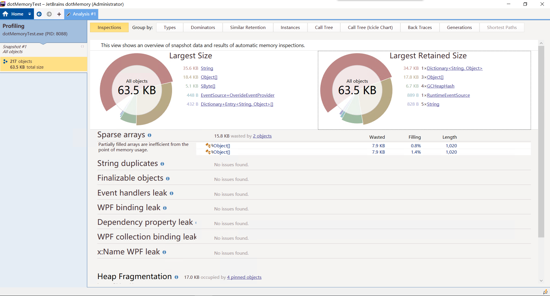Switch to Back Traces view
550x296 pixels.
pos(420,28)
